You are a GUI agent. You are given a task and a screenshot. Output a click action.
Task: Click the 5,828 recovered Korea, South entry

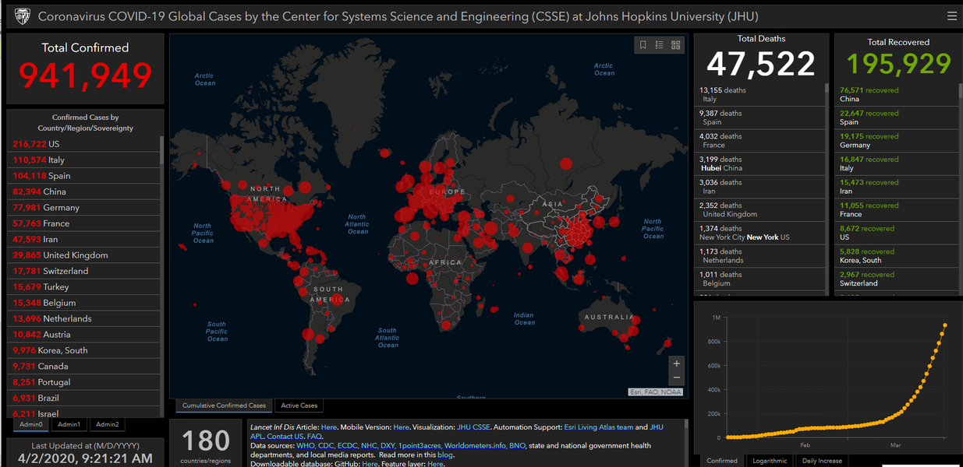click(x=895, y=255)
